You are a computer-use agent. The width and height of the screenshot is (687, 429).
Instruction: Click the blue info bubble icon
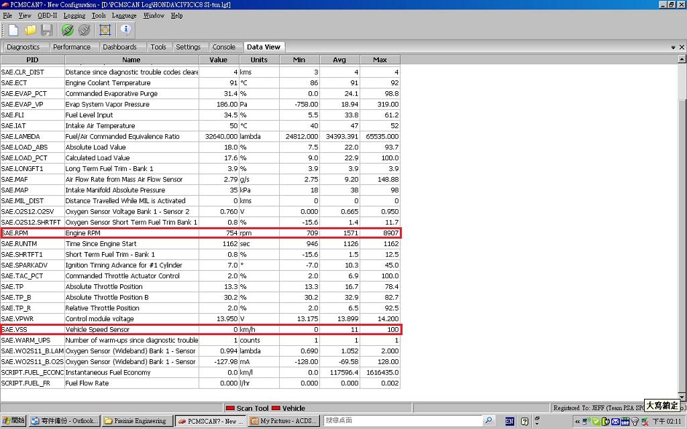pyautogui.click(x=125, y=29)
